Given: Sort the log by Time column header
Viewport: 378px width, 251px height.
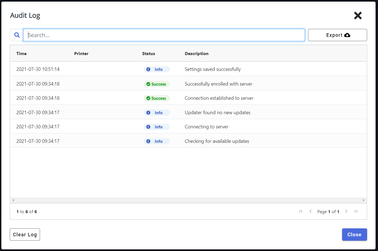Looking at the screenshot, I should 21,54.
